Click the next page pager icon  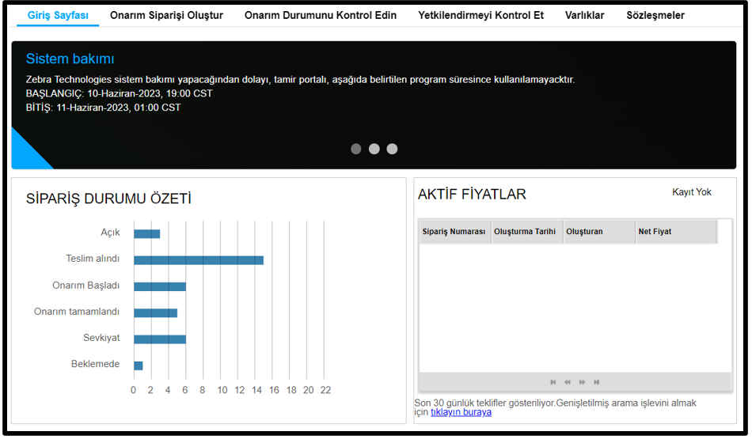point(582,382)
